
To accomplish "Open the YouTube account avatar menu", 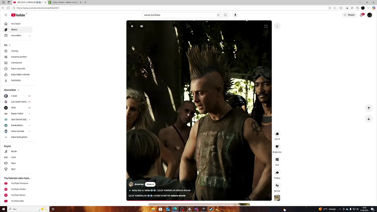I will (x=370, y=15).
